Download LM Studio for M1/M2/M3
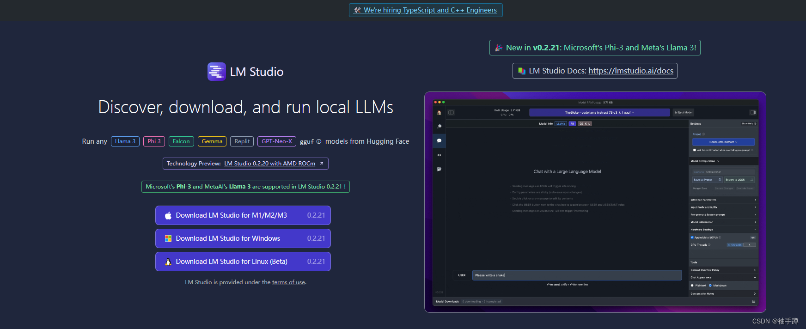Viewport: 806px width, 329px height. [243, 215]
